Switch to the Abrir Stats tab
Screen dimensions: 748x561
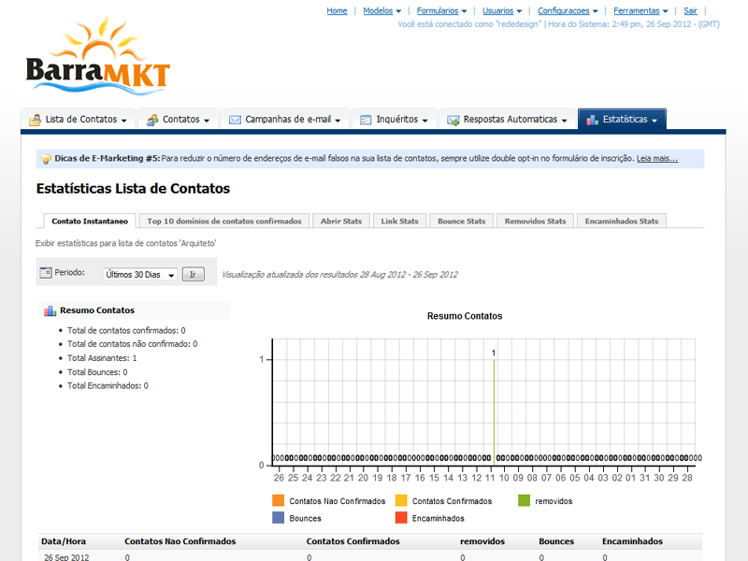[x=341, y=221]
